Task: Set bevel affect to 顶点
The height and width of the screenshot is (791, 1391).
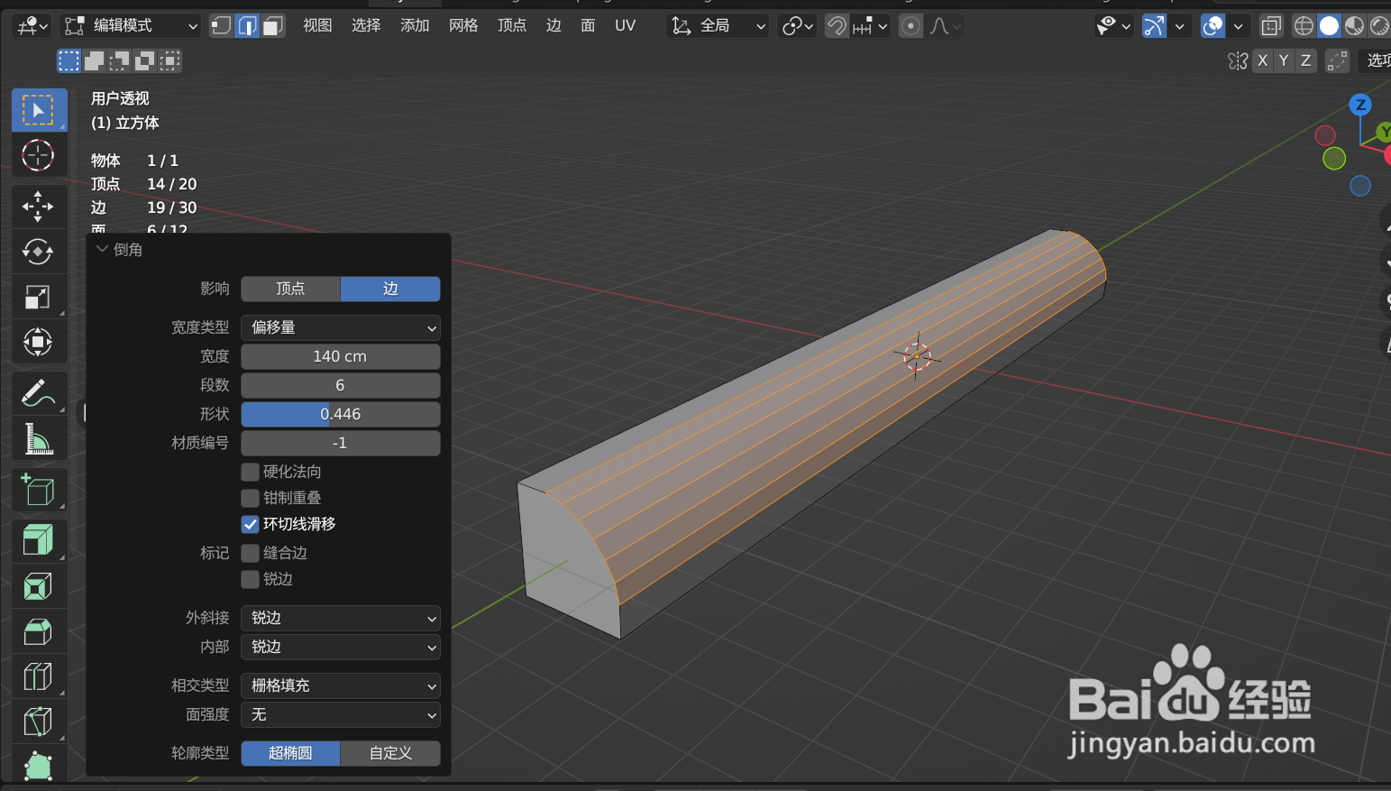Action: (x=290, y=289)
